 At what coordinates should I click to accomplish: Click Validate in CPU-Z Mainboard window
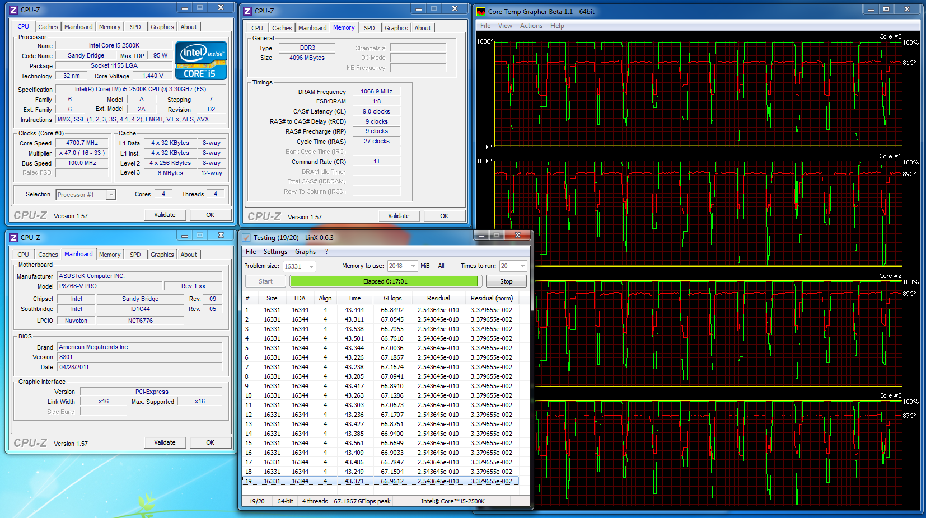tap(165, 442)
